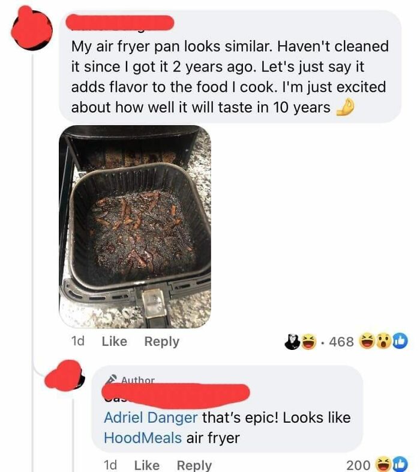The height and width of the screenshot is (472, 420).
Task: Open the reply author's redacted profile picture
Action: [65, 376]
